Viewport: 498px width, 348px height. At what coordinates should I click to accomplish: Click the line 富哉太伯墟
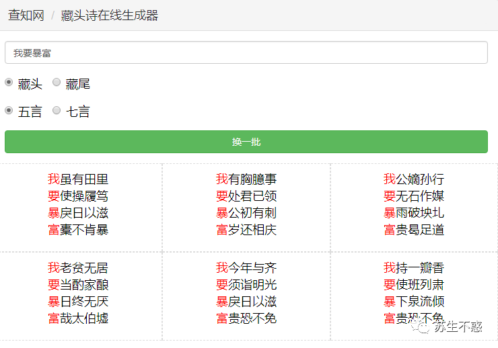click(x=78, y=318)
